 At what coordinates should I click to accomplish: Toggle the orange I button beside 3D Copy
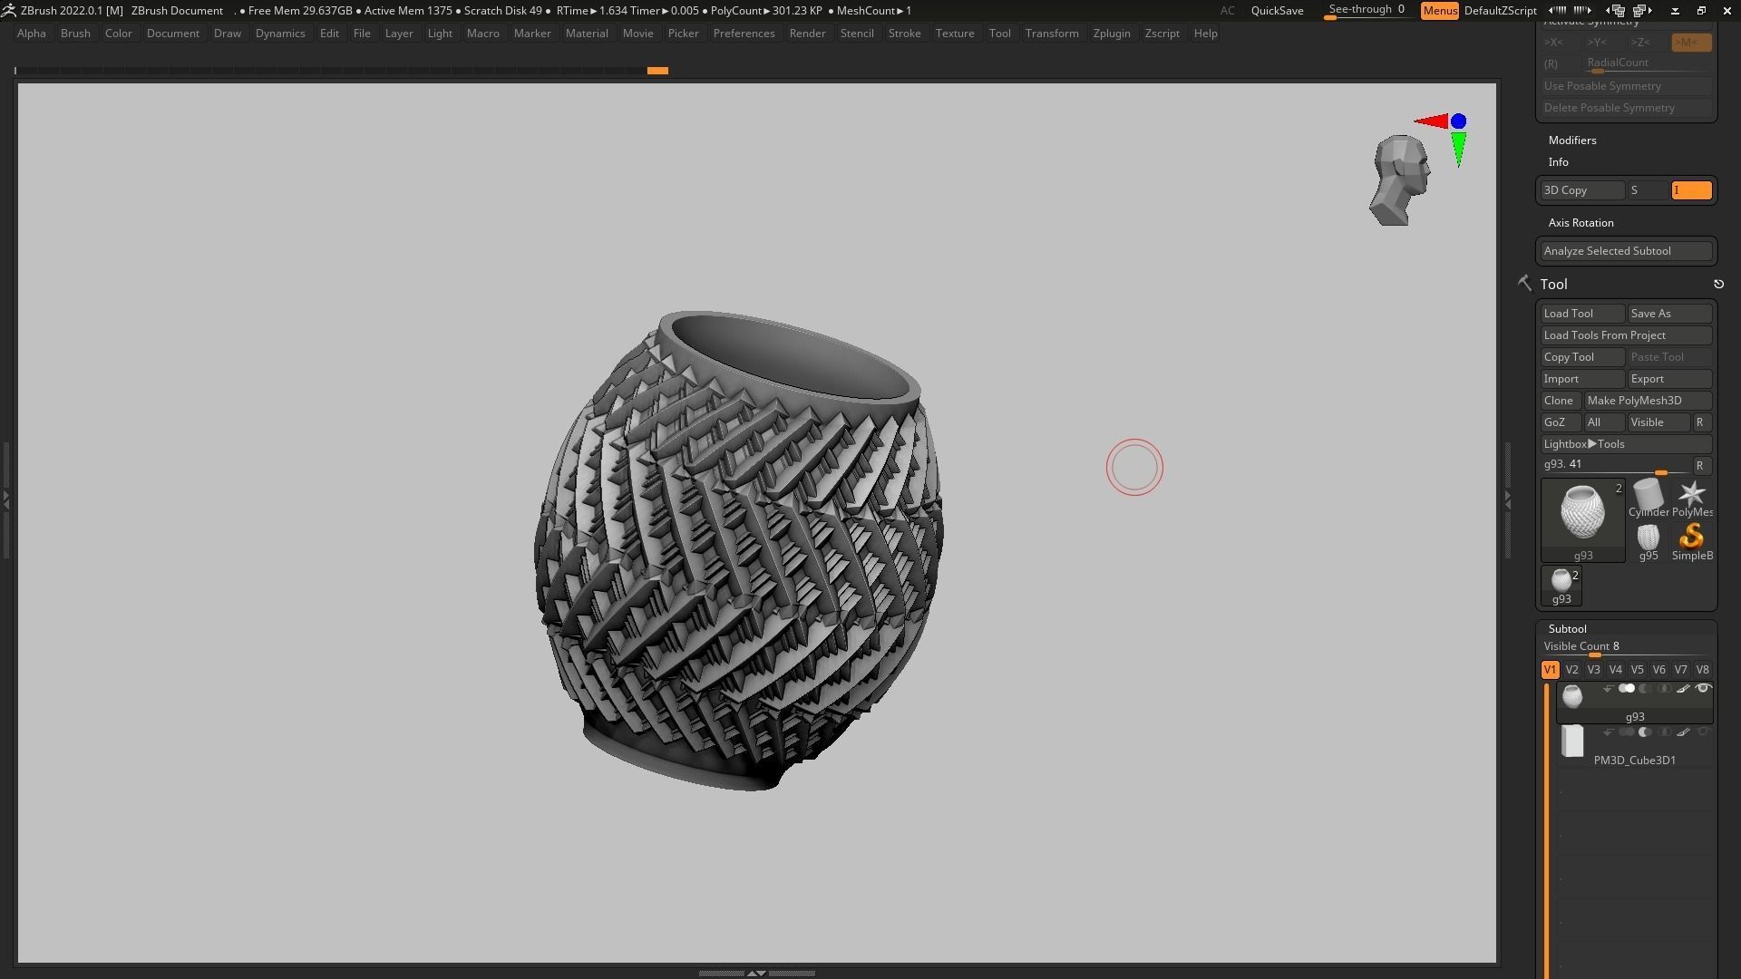pos(1691,190)
